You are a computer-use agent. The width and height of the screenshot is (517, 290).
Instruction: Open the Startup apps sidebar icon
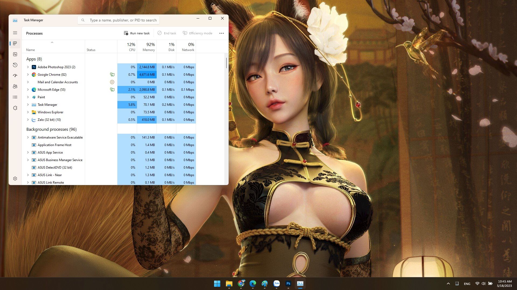point(15,76)
